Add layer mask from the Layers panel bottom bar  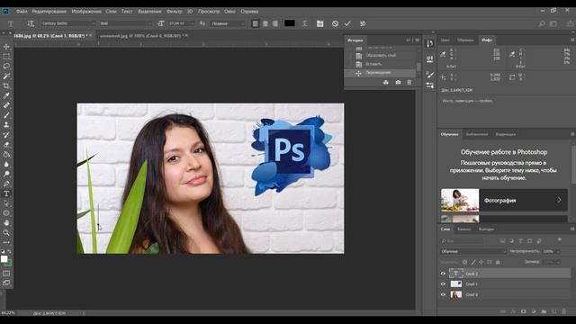[x=524, y=311]
